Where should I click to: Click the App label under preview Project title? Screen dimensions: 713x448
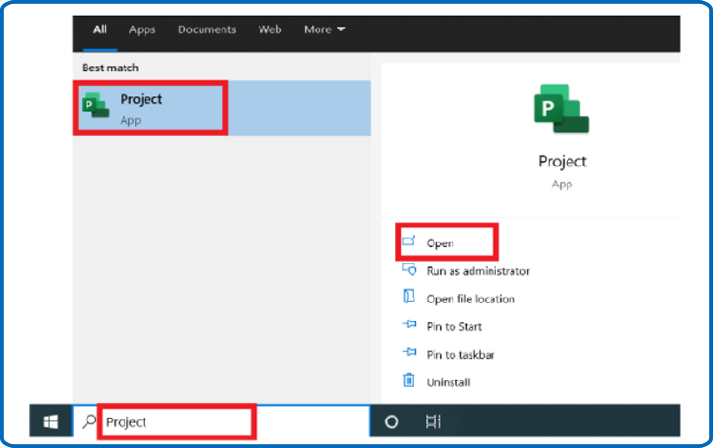[562, 185]
